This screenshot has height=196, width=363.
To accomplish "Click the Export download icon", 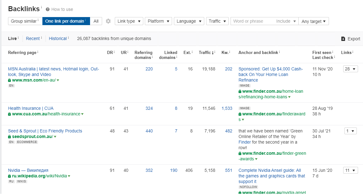I will 343,39.
